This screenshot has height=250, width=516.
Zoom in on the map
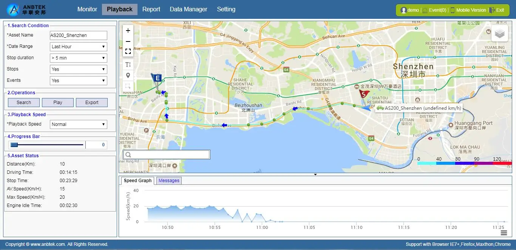click(128, 31)
